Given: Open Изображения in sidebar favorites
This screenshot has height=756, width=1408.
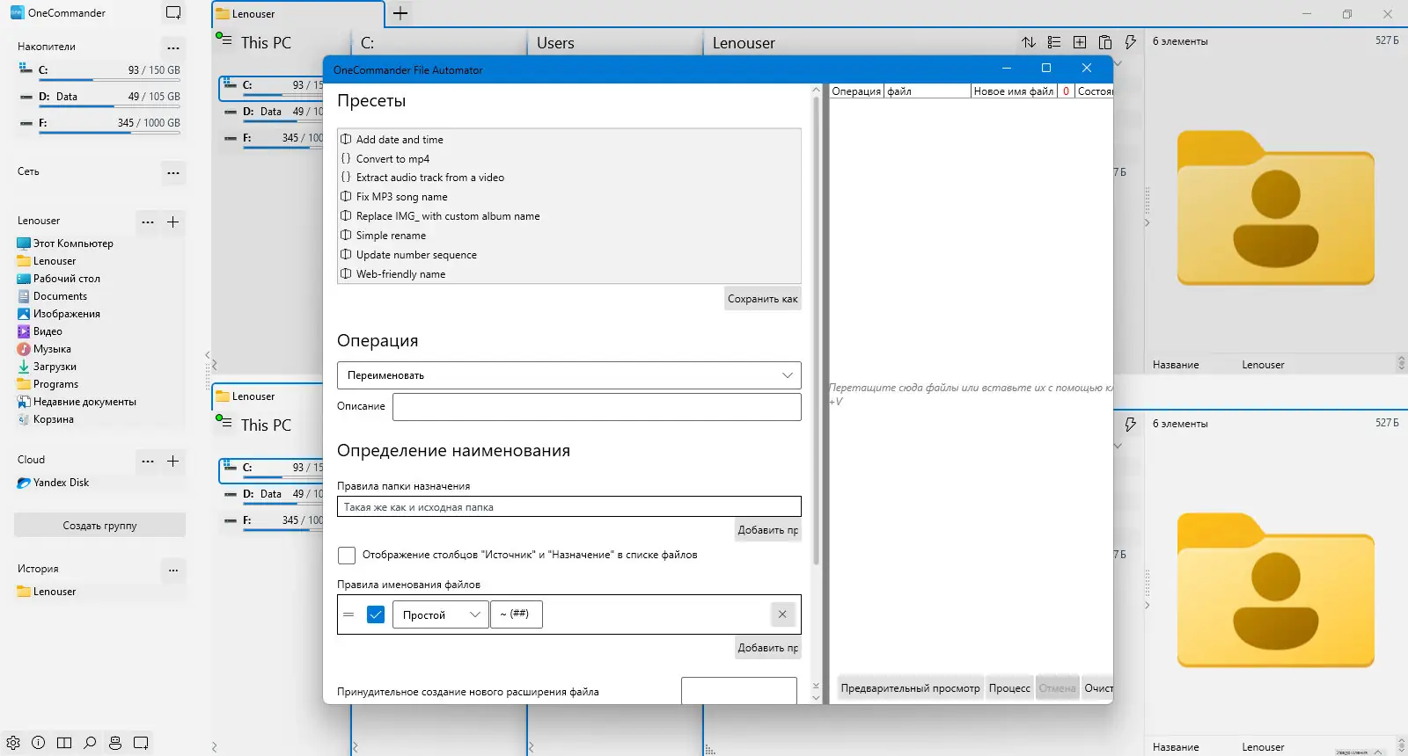Looking at the screenshot, I should coord(59,314).
